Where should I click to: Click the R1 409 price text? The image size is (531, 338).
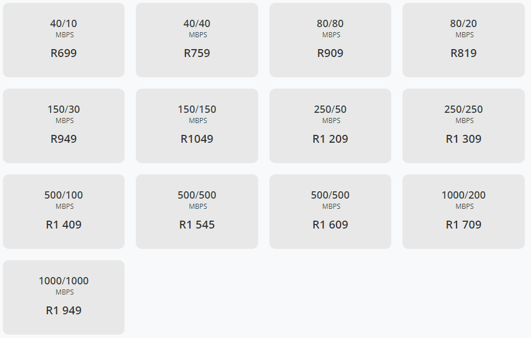pos(64,225)
